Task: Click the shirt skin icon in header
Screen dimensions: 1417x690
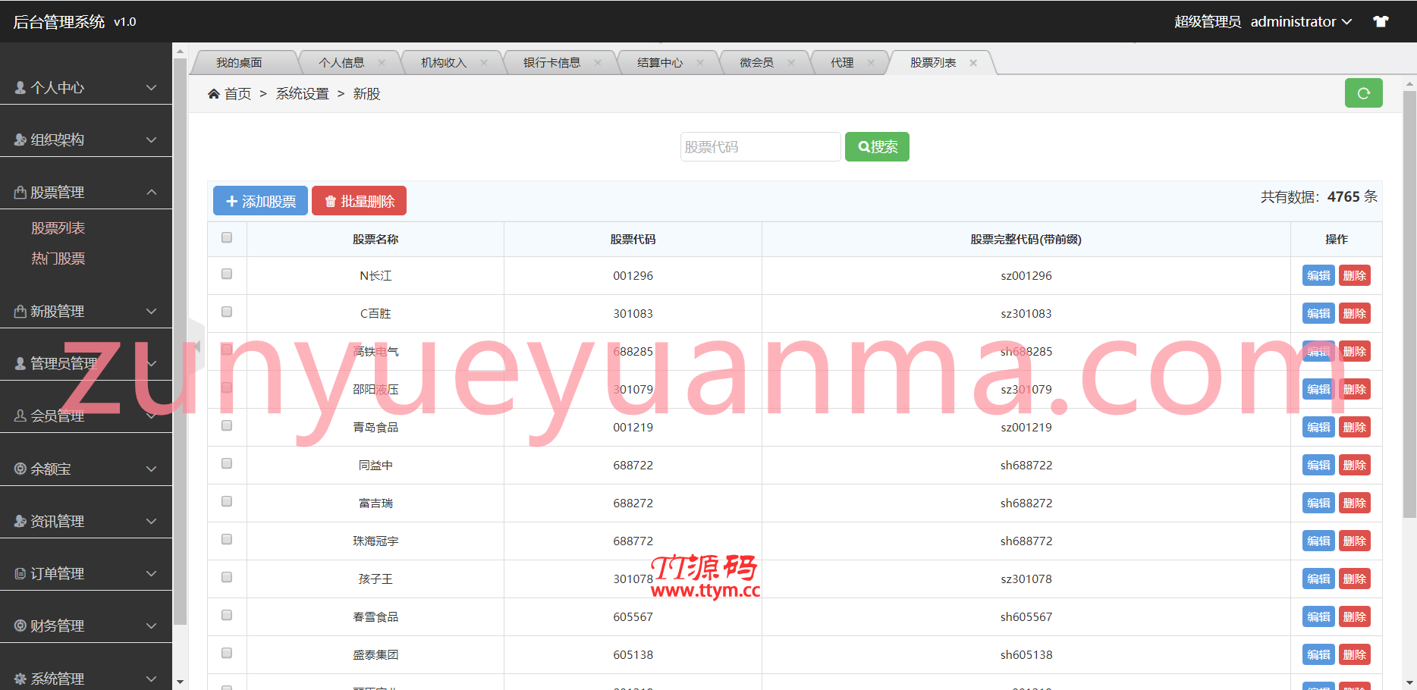Action: tap(1381, 21)
